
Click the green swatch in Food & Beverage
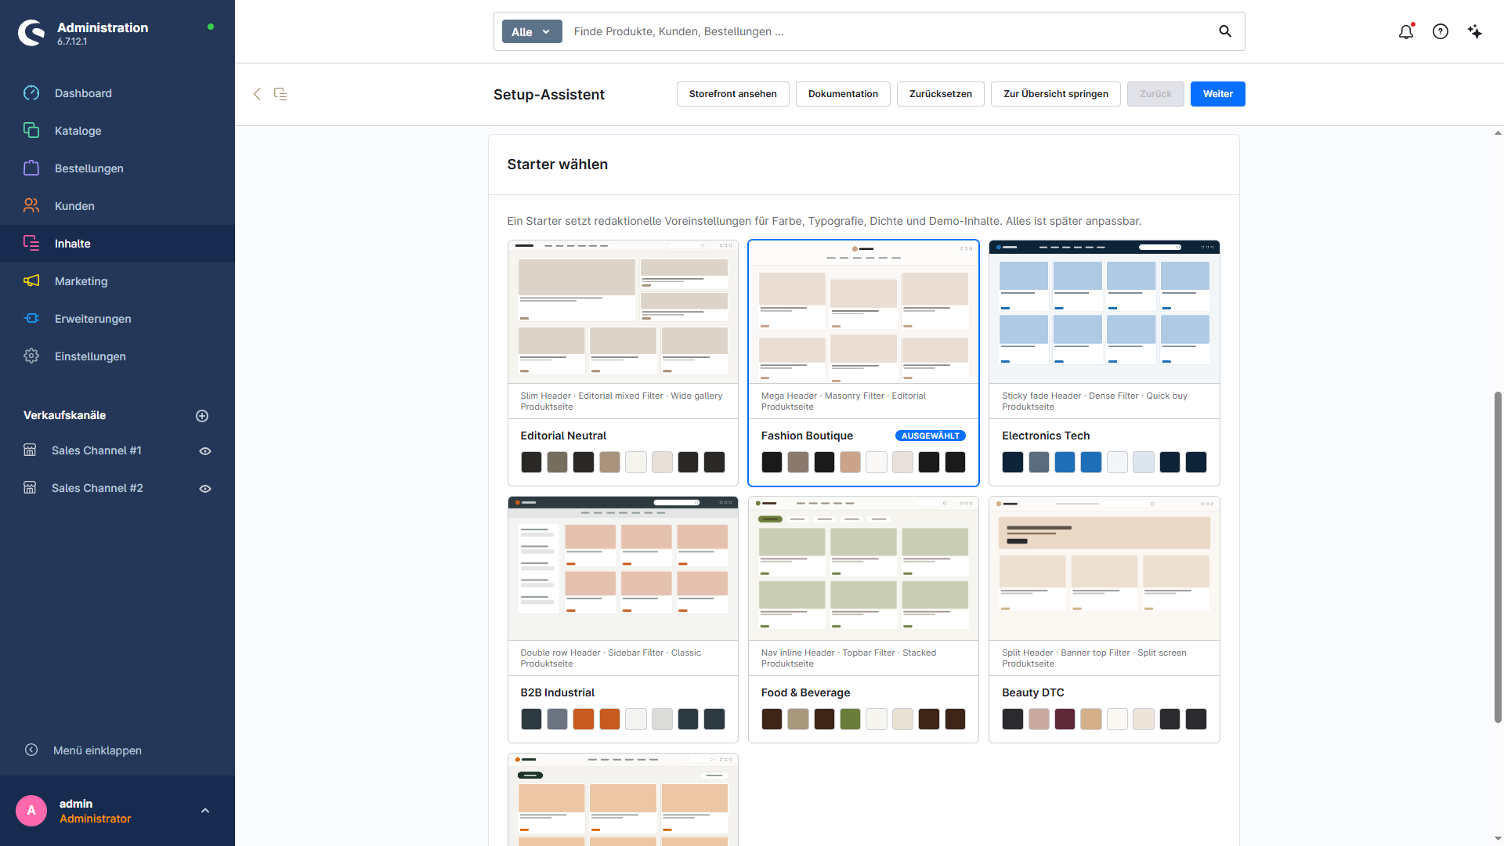point(851,719)
